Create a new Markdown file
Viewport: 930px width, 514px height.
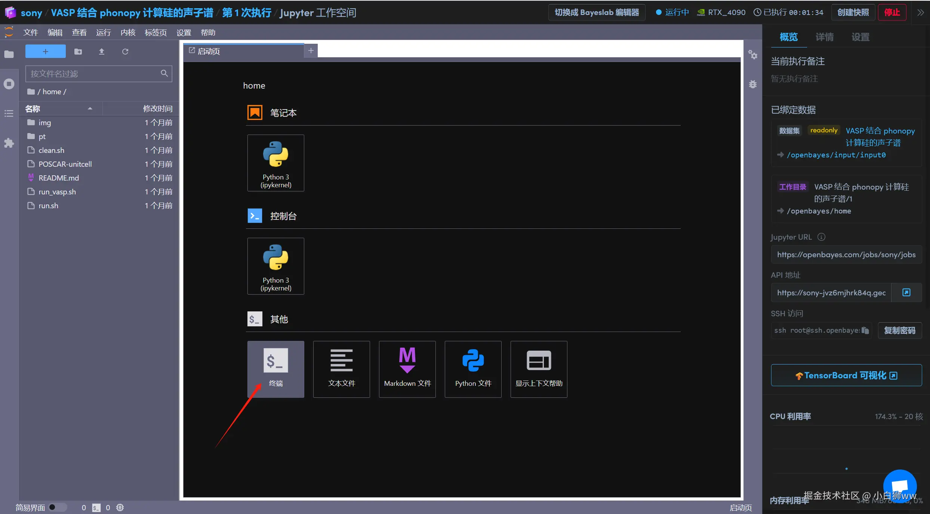pos(407,369)
